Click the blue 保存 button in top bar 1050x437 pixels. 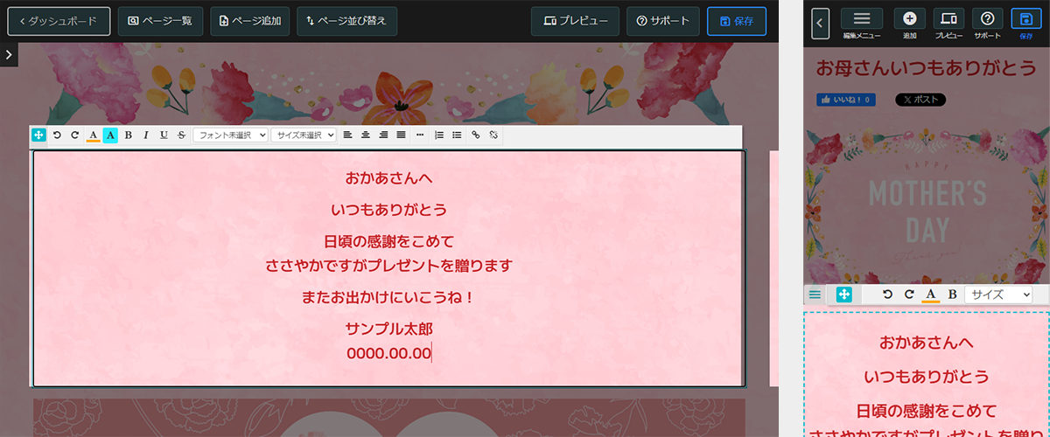[737, 21]
